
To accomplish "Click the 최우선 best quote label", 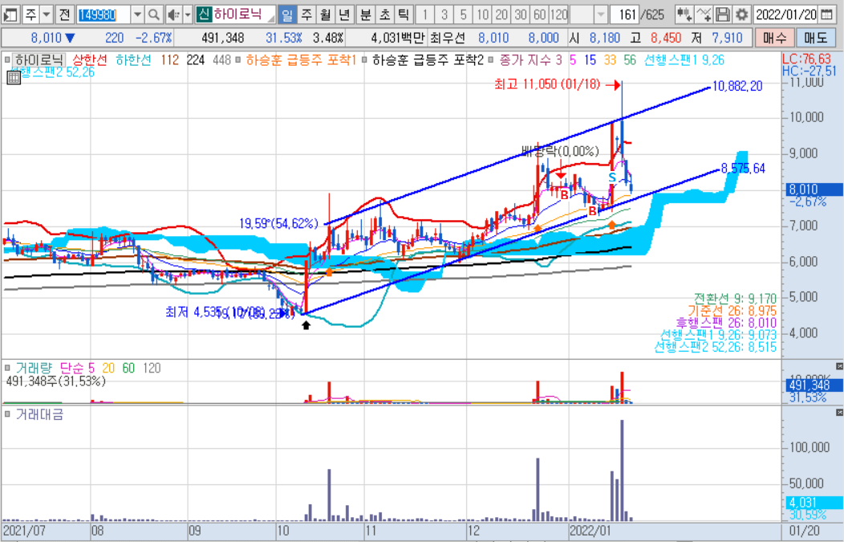I will click(448, 38).
